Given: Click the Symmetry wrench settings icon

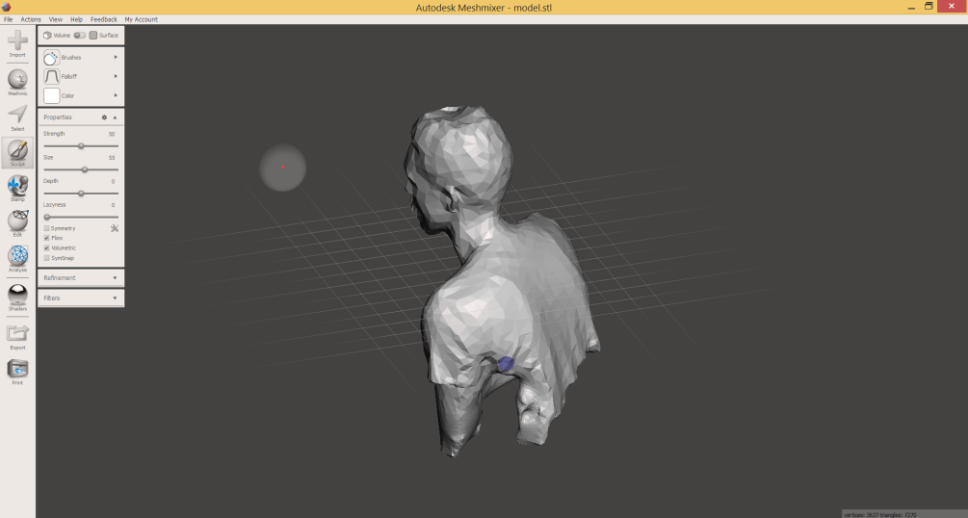Looking at the screenshot, I should point(115,228).
